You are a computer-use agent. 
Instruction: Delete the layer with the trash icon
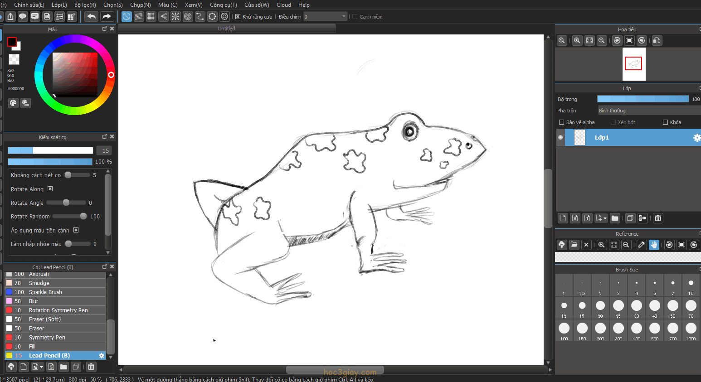pos(658,218)
